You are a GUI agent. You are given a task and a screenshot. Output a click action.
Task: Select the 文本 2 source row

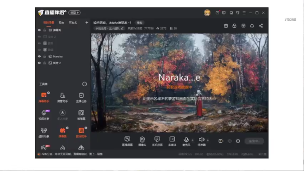pos(63,36)
